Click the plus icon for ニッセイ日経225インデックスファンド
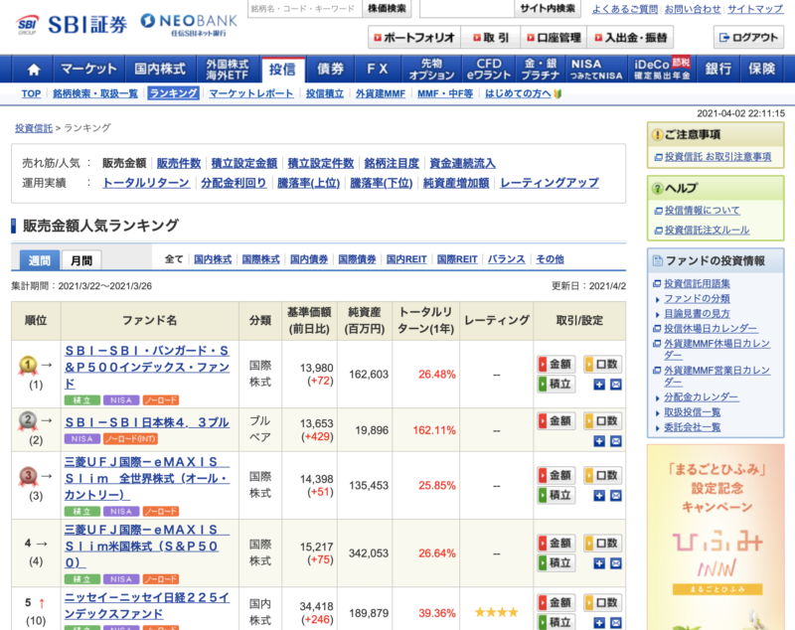The height and width of the screenshot is (630, 795). point(599,623)
